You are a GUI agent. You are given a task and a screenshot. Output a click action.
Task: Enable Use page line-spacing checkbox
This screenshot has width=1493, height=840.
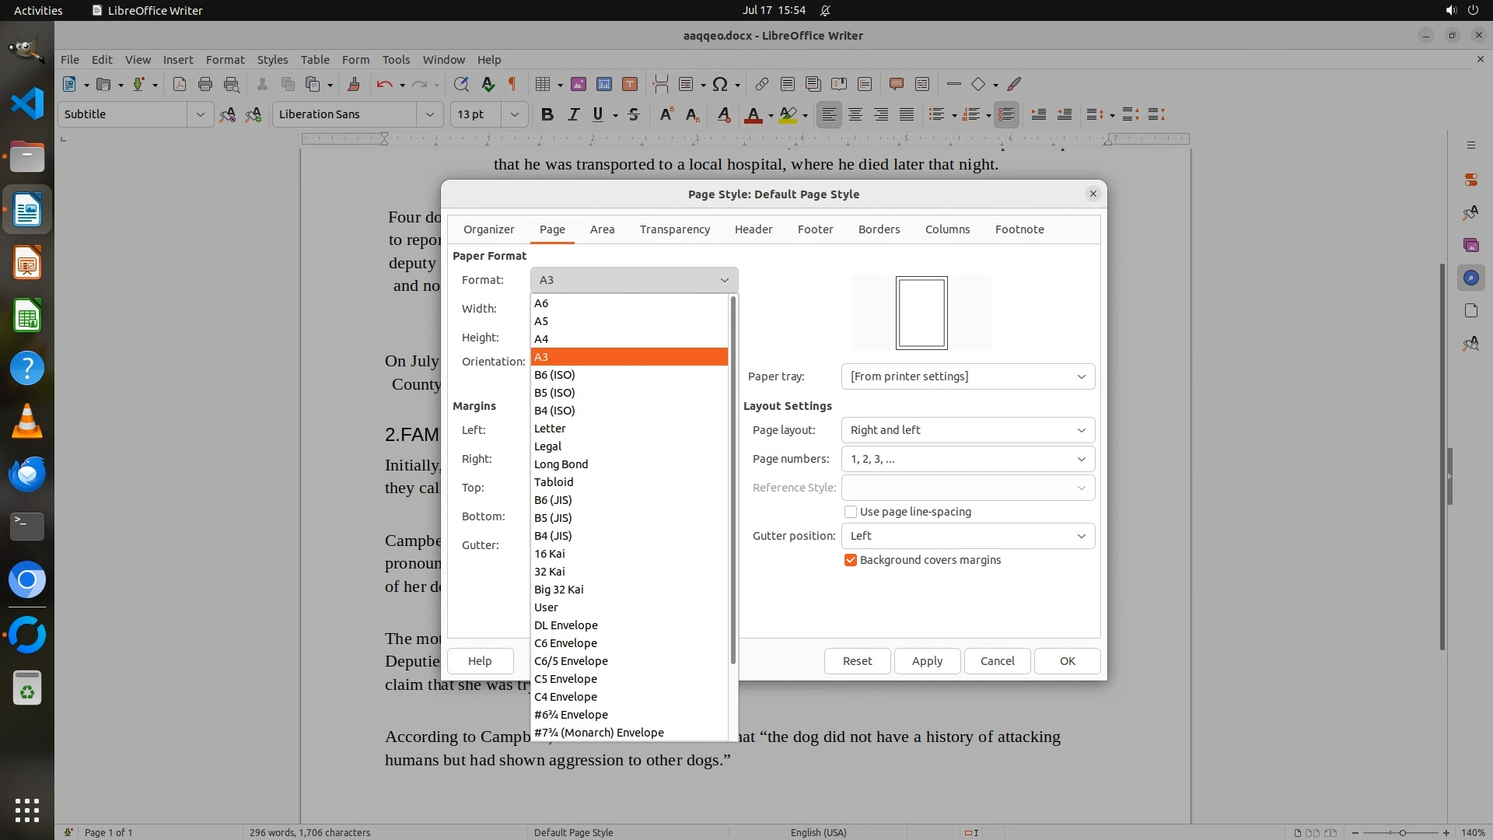(x=851, y=512)
